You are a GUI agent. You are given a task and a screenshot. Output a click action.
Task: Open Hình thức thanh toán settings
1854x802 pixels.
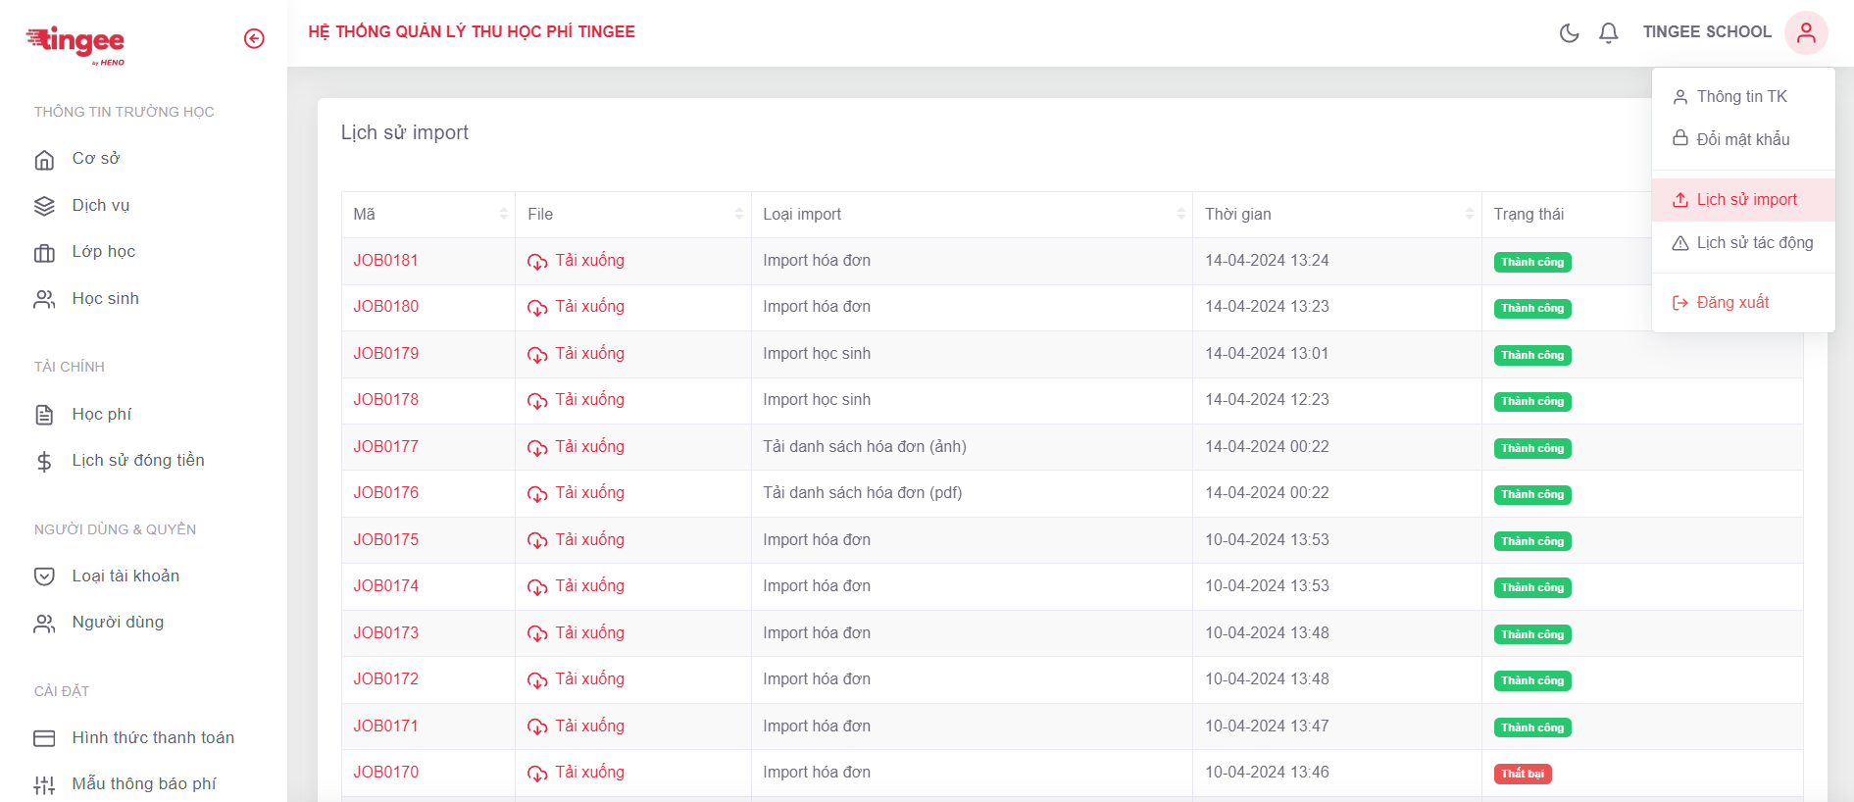(x=152, y=738)
